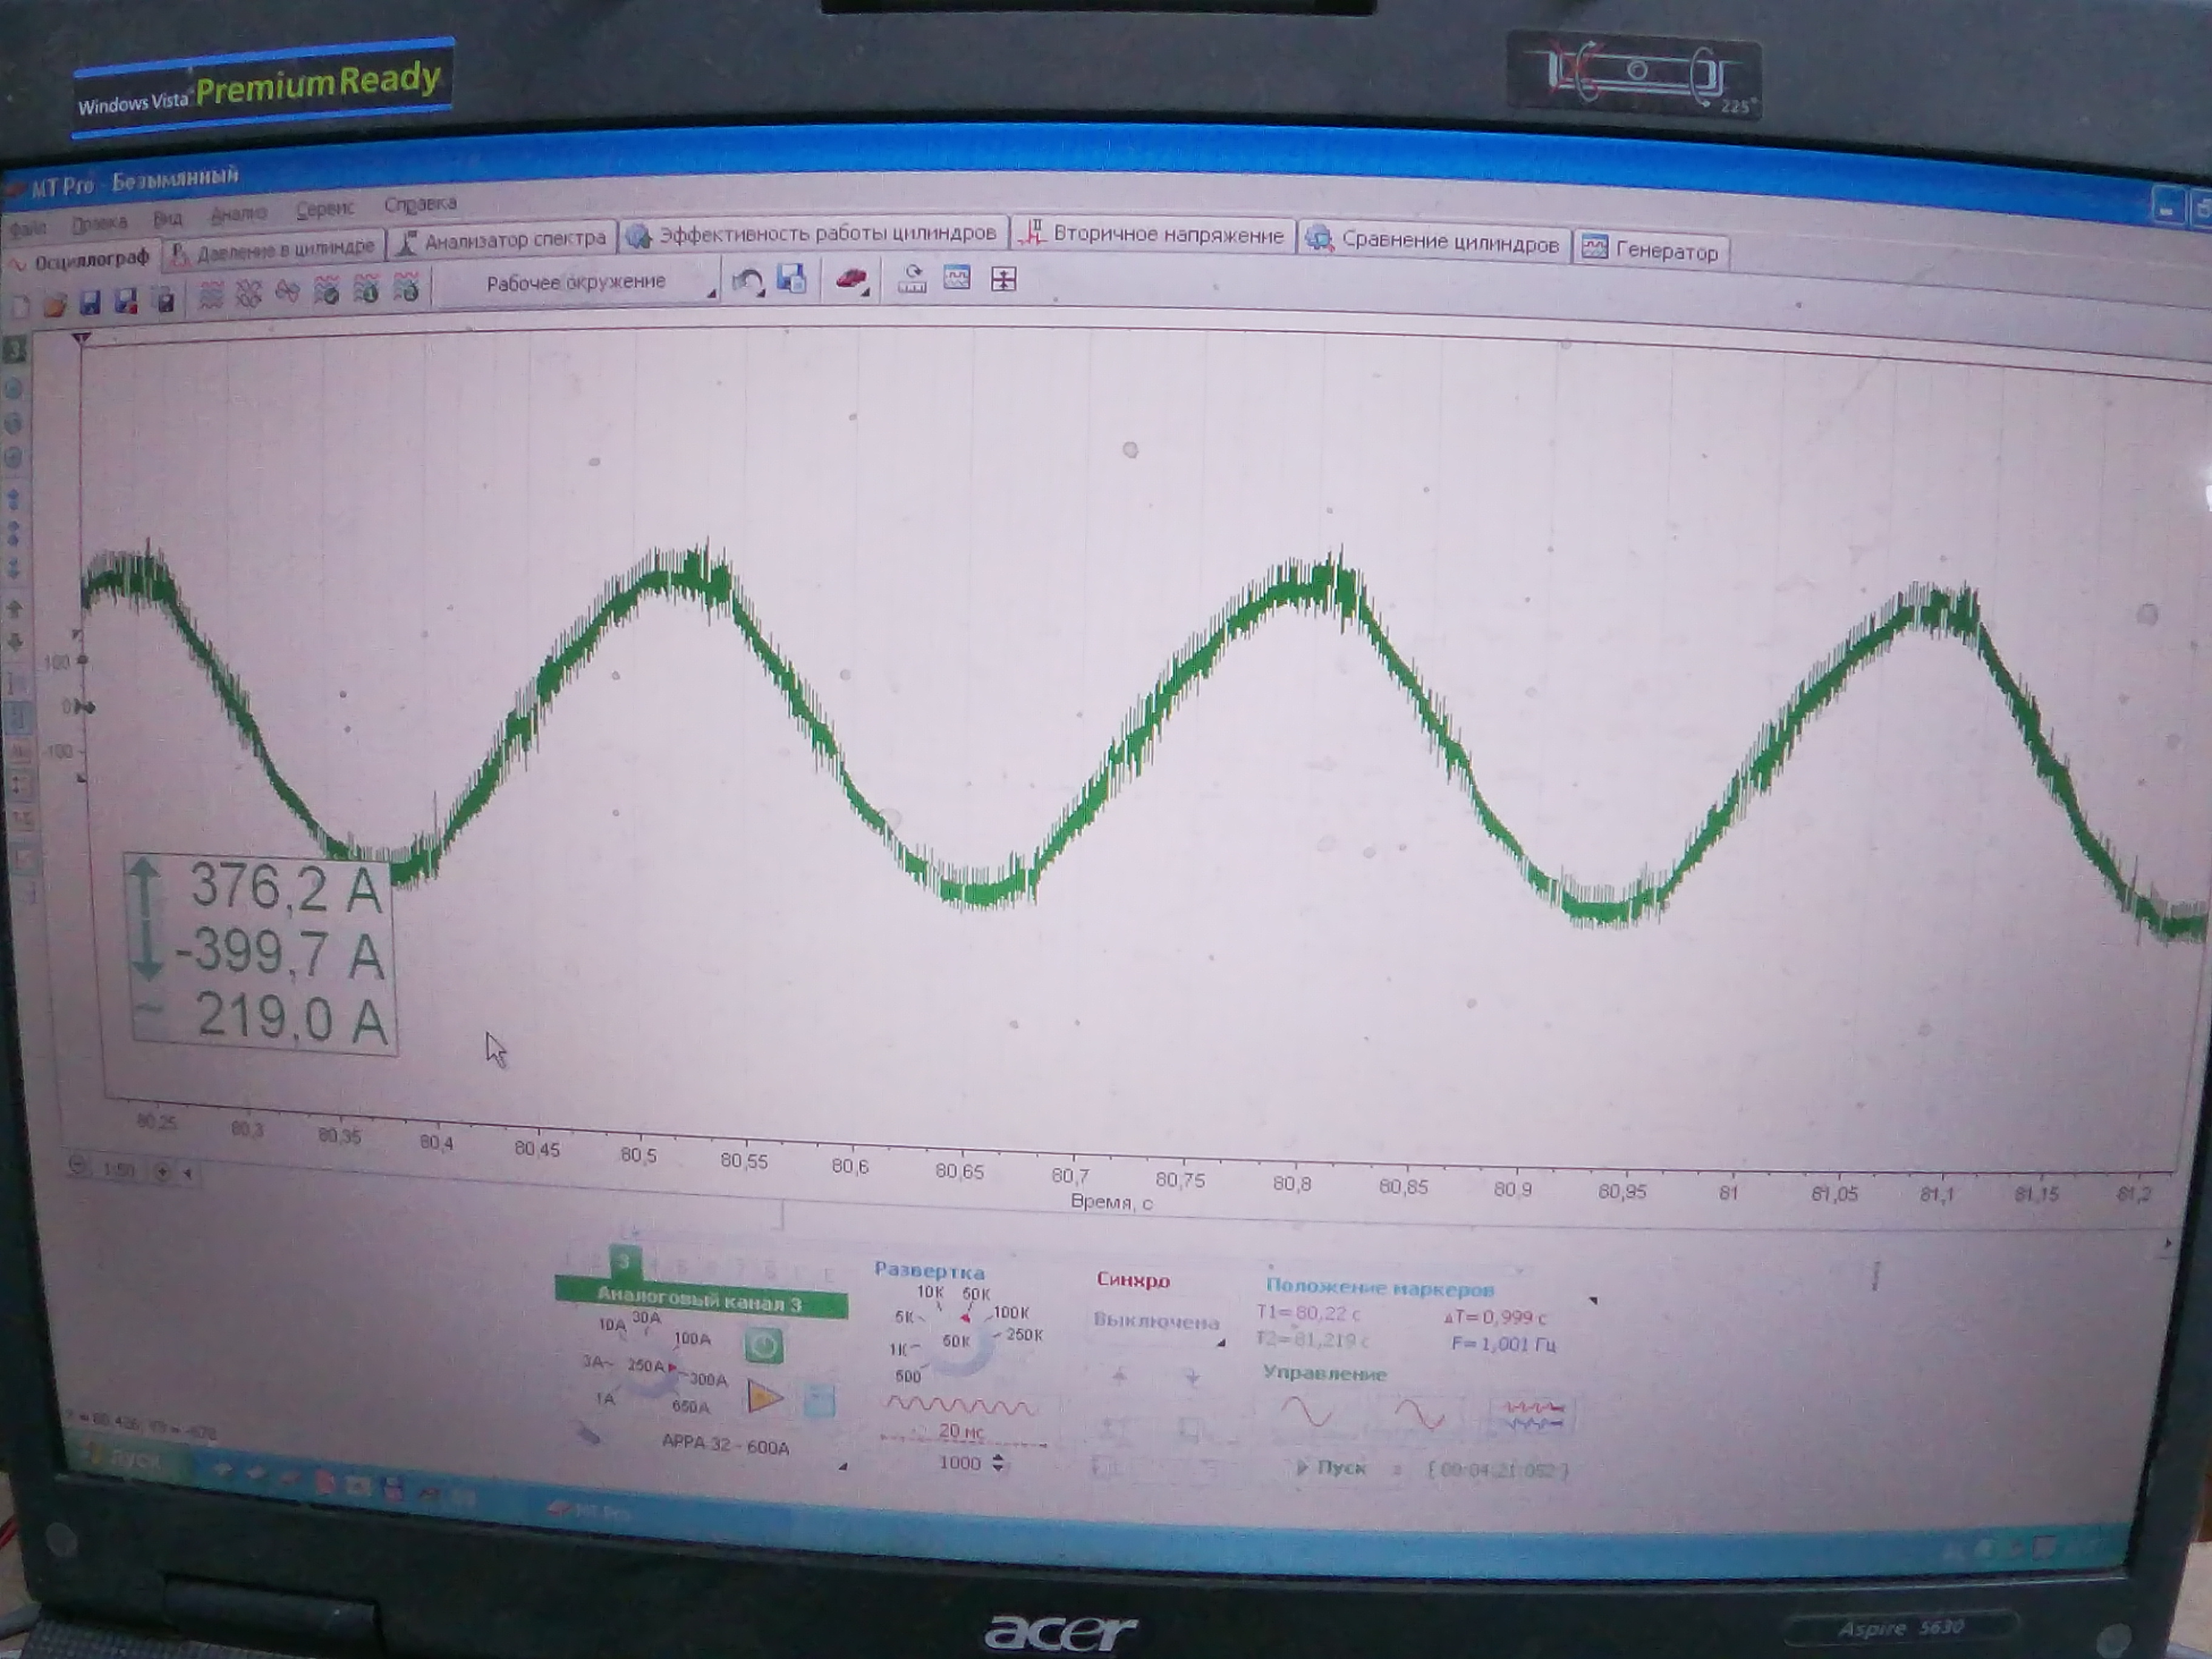
Task: Switch to the Генератор tab
Action: tap(1651, 250)
